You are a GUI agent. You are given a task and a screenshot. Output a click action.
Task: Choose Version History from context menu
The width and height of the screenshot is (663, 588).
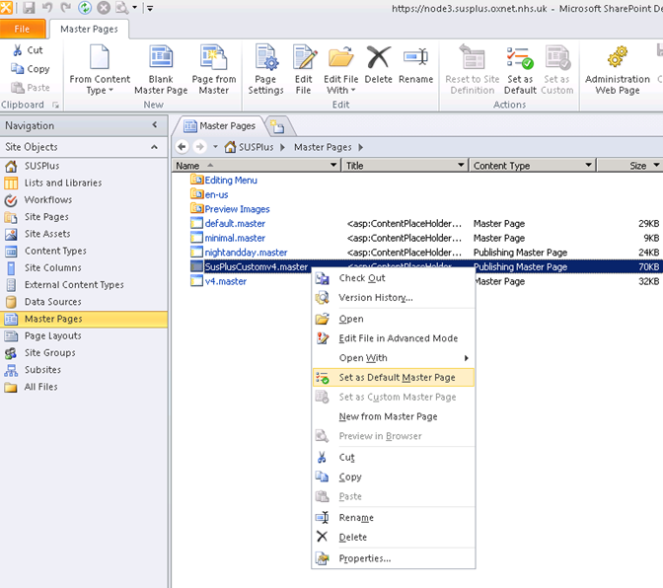(394, 298)
